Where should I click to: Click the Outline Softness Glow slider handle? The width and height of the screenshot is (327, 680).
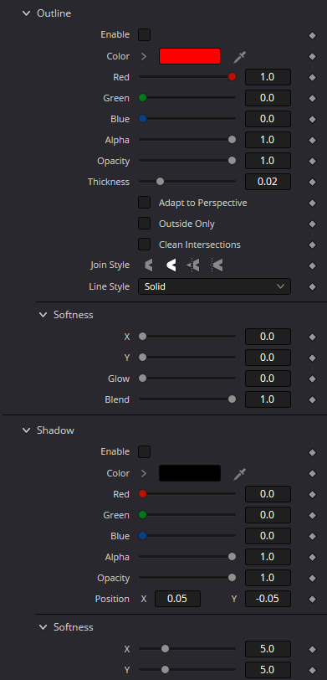click(142, 379)
